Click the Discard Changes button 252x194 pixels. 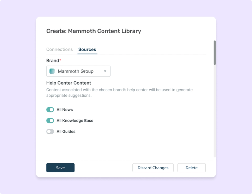pyautogui.click(x=153, y=168)
